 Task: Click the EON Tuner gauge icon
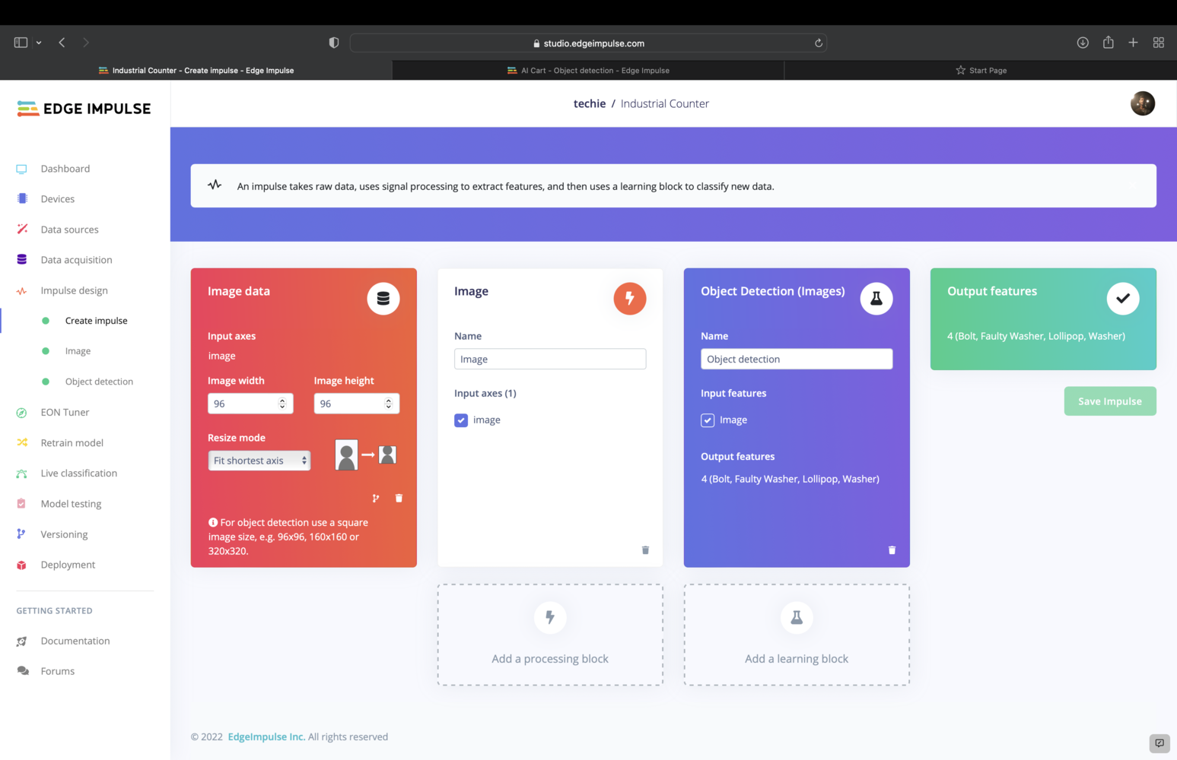coord(21,413)
